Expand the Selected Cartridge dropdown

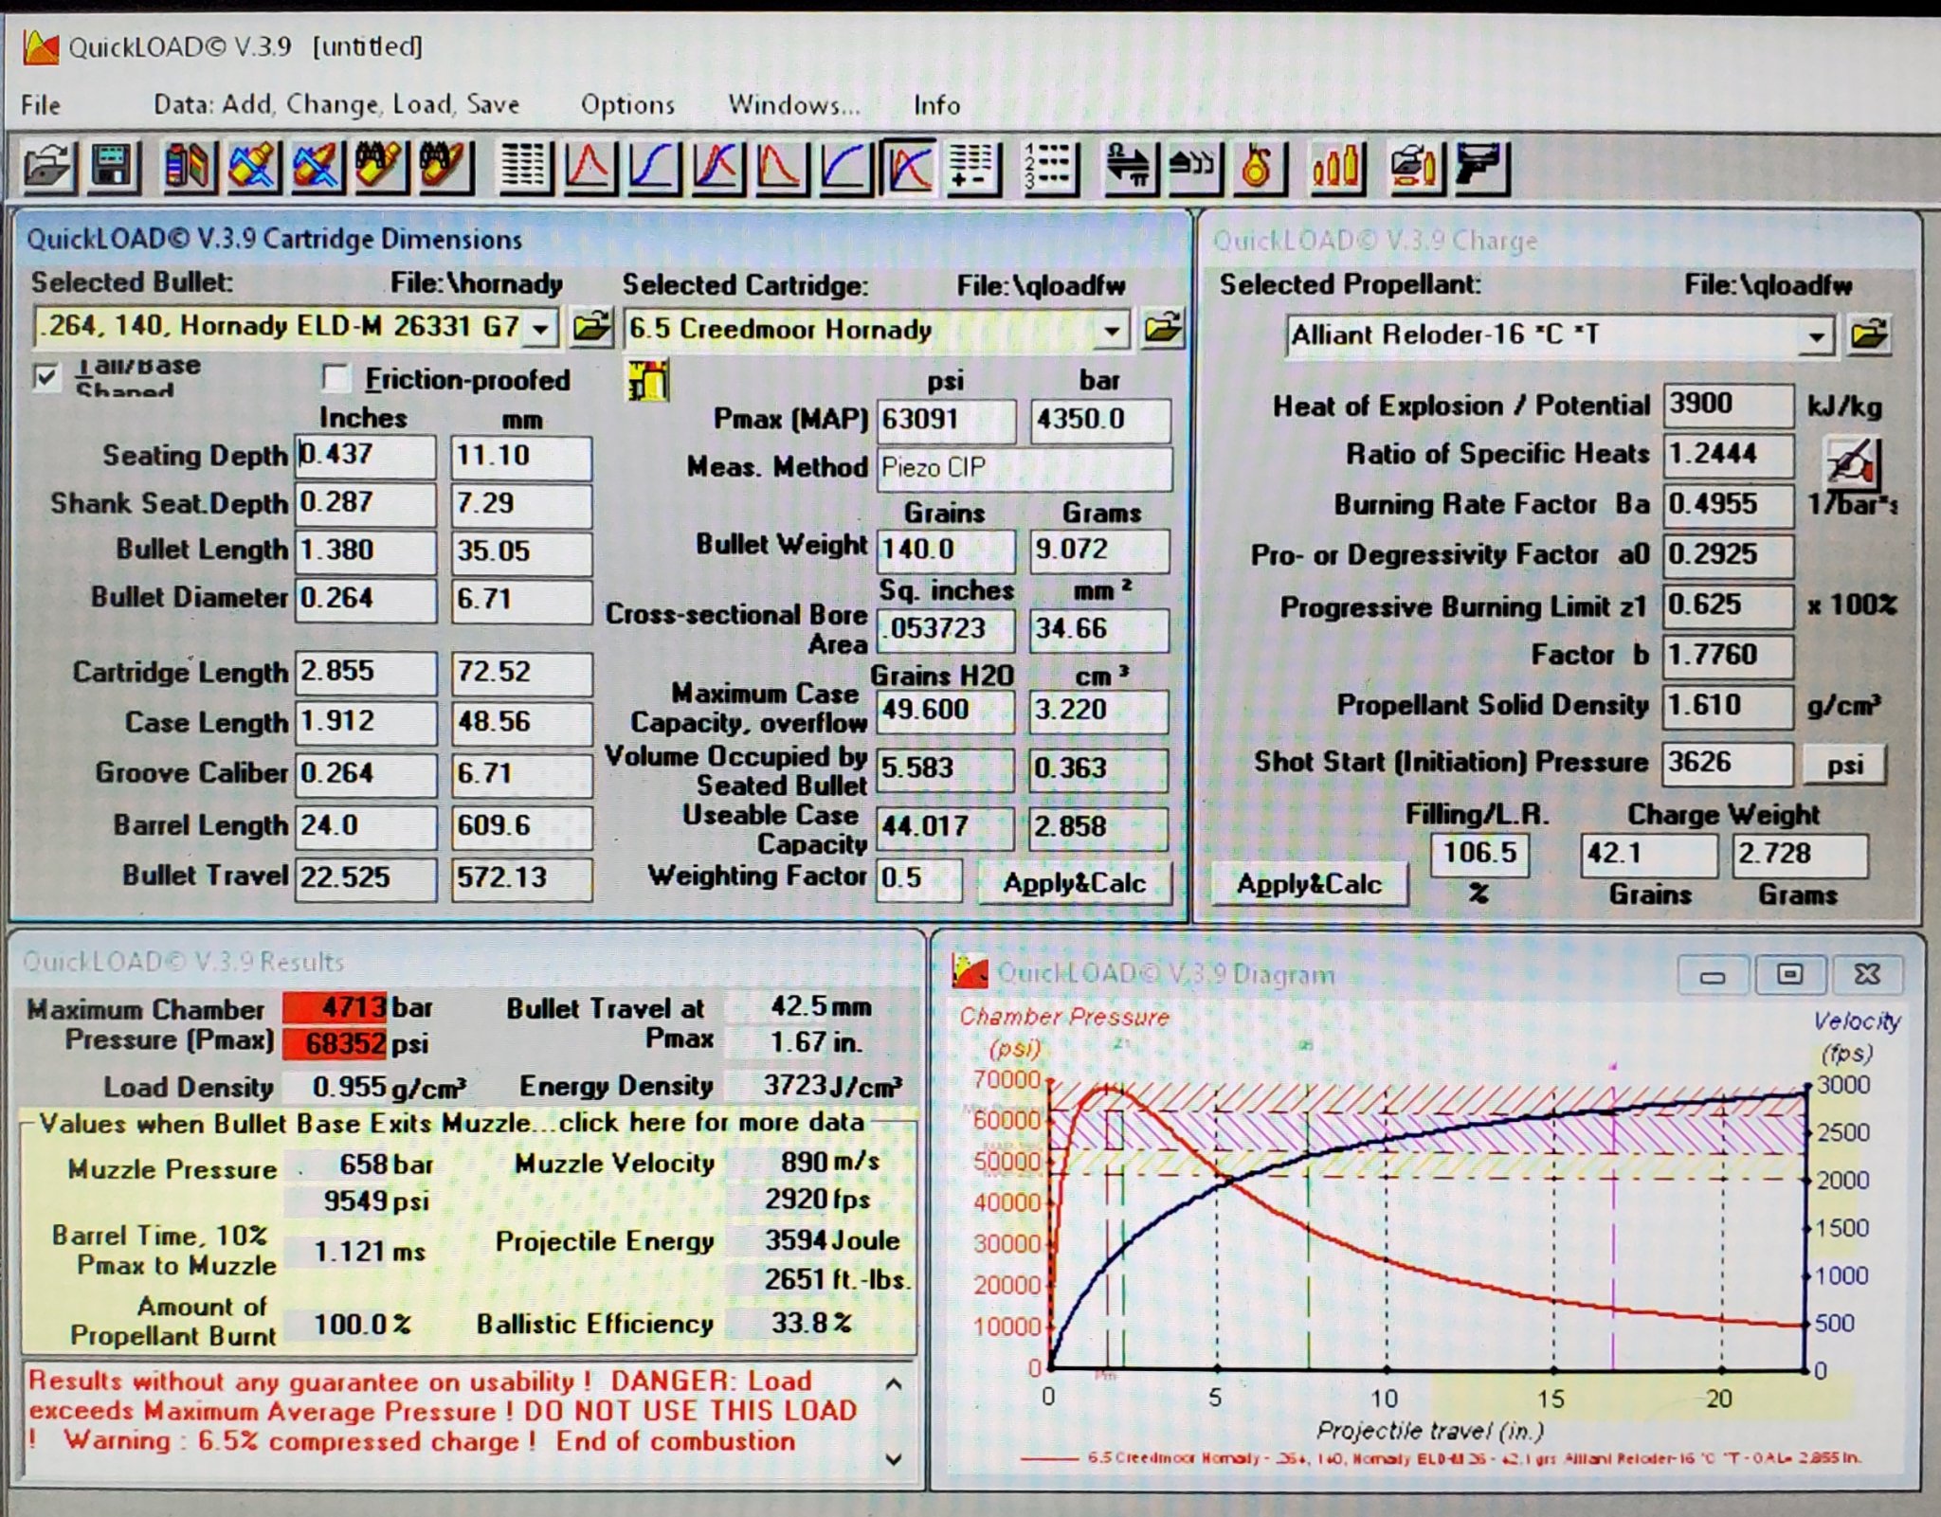(x=1113, y=331)
